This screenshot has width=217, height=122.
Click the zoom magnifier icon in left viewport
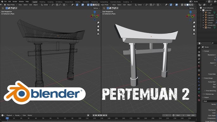[x=98, y=22]
